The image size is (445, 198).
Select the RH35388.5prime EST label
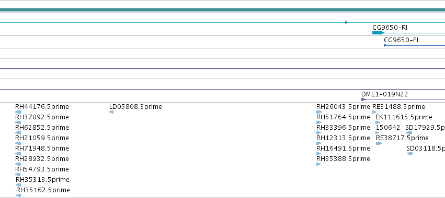[343, 159]
